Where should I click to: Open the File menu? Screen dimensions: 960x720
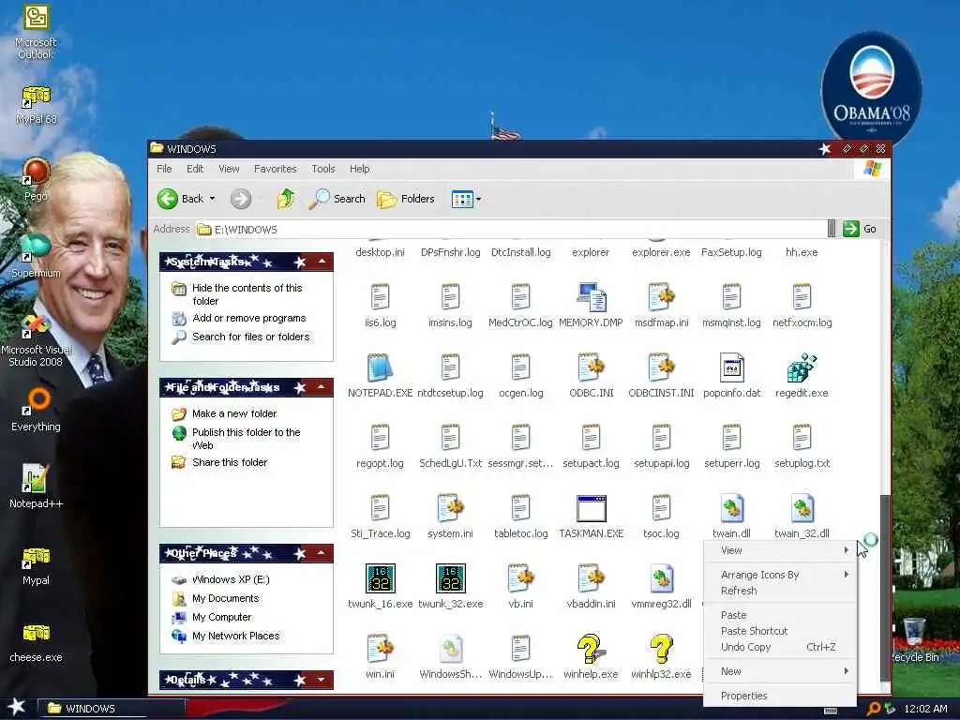[164, 169]
